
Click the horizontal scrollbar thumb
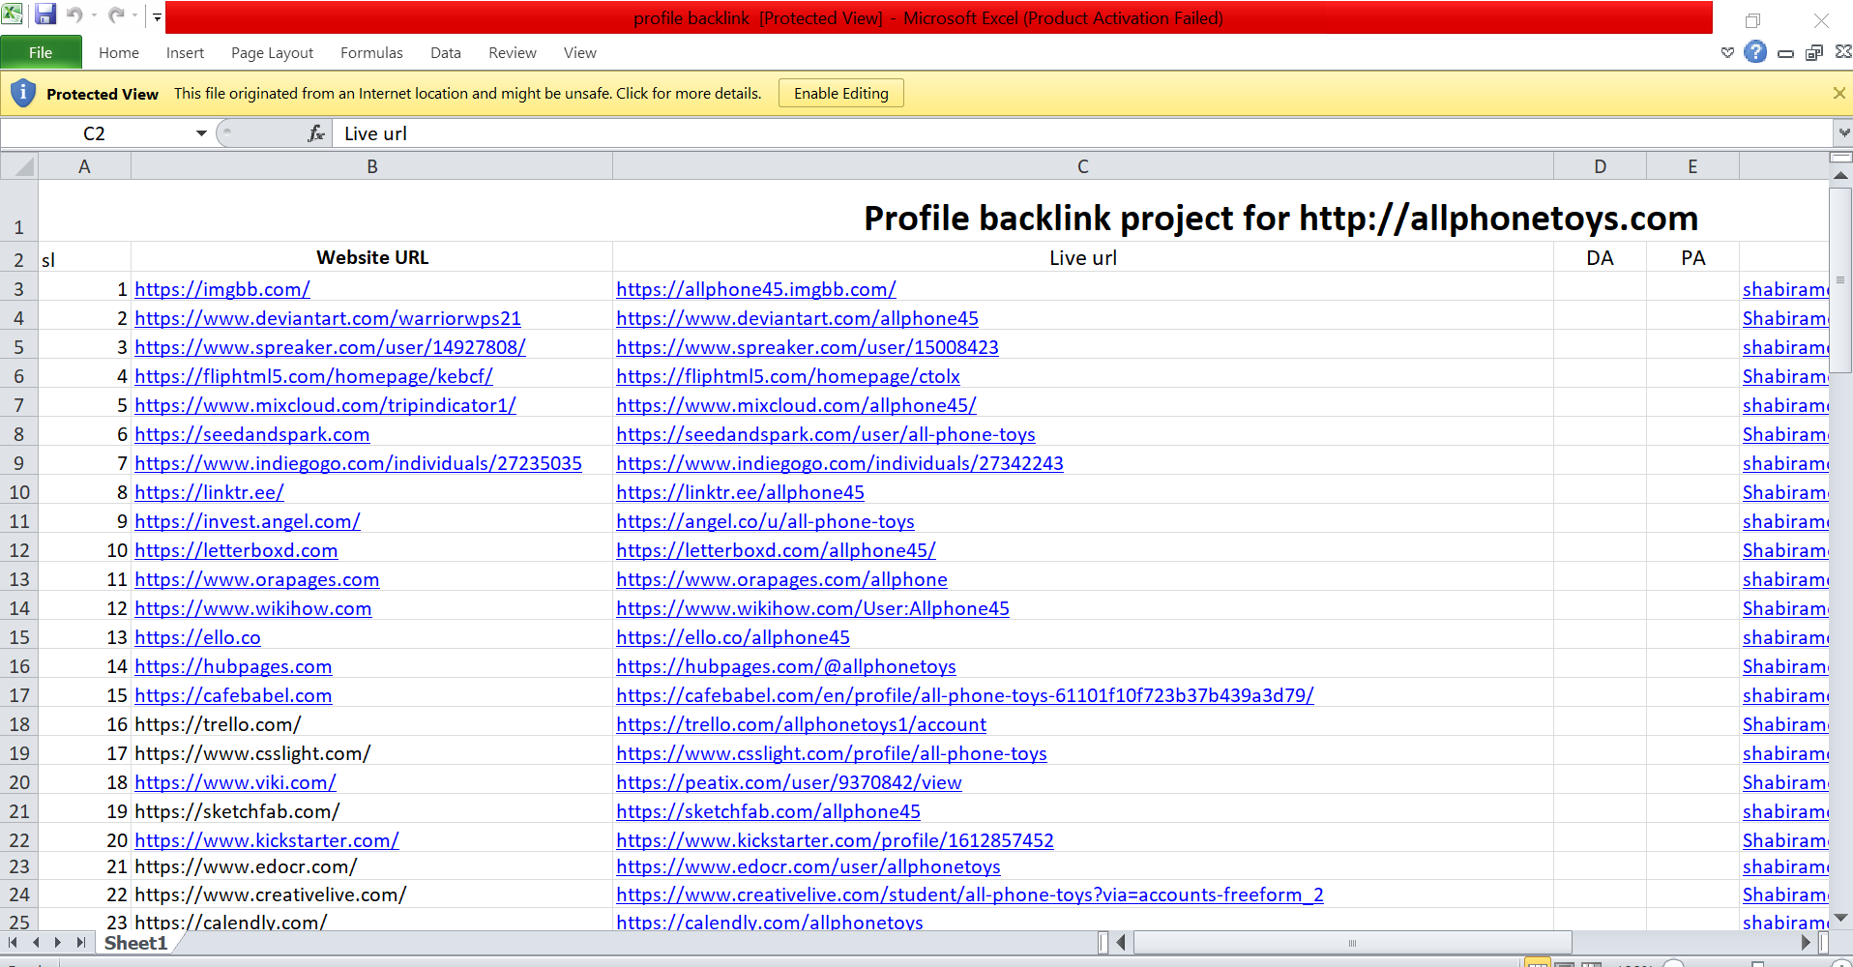pos(1351,943)
